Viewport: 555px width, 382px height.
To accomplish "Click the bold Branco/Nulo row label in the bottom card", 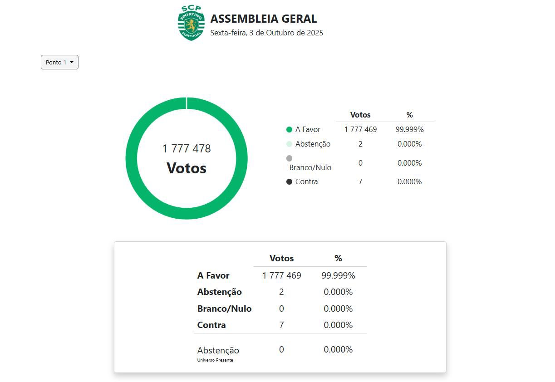I will [224, 309].
